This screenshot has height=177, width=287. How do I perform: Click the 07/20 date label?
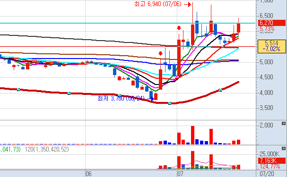coord(267,174)
